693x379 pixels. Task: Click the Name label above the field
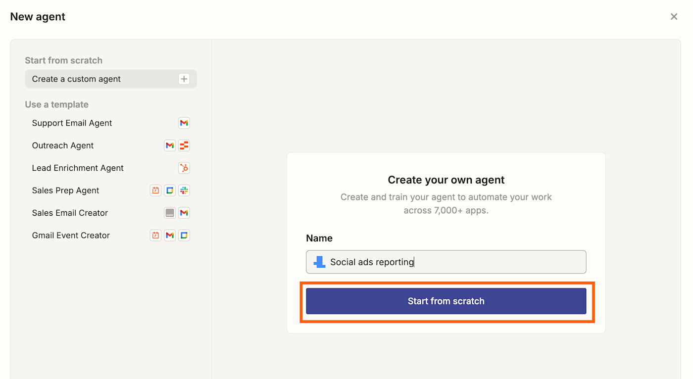point(319,238)
